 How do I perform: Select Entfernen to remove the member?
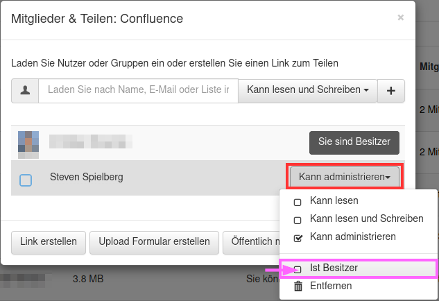pos(331,286)
